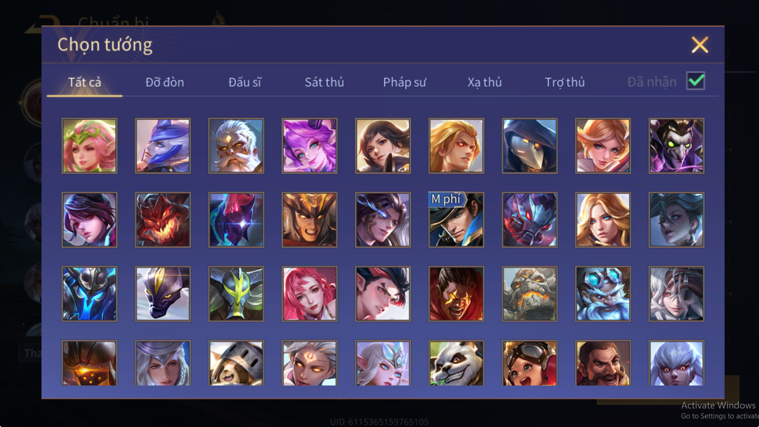Close the "Chọn tướng" dialog
The height and width of the screenshot is (427, 759).
click(x=700, y=45)
